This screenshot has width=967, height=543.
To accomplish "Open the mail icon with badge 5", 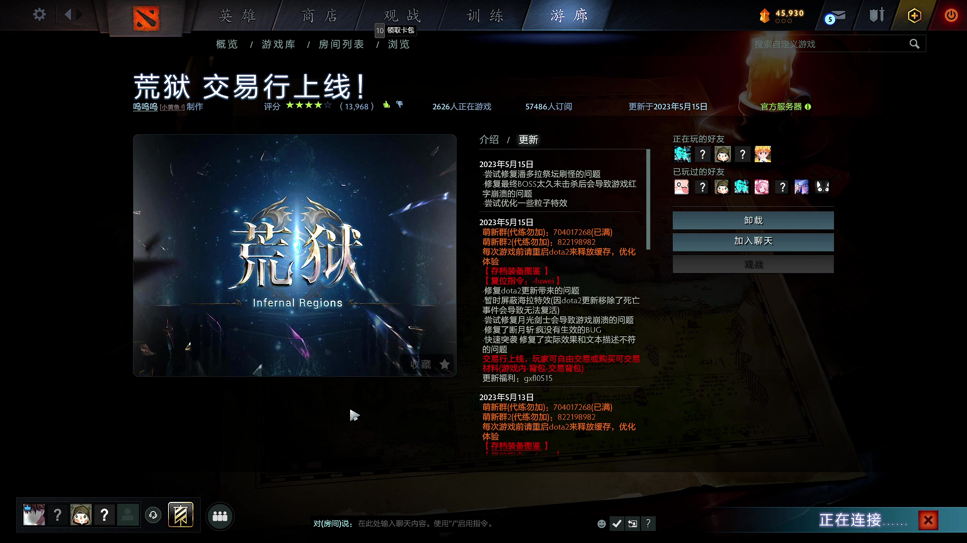I will (x=835, y=17).
